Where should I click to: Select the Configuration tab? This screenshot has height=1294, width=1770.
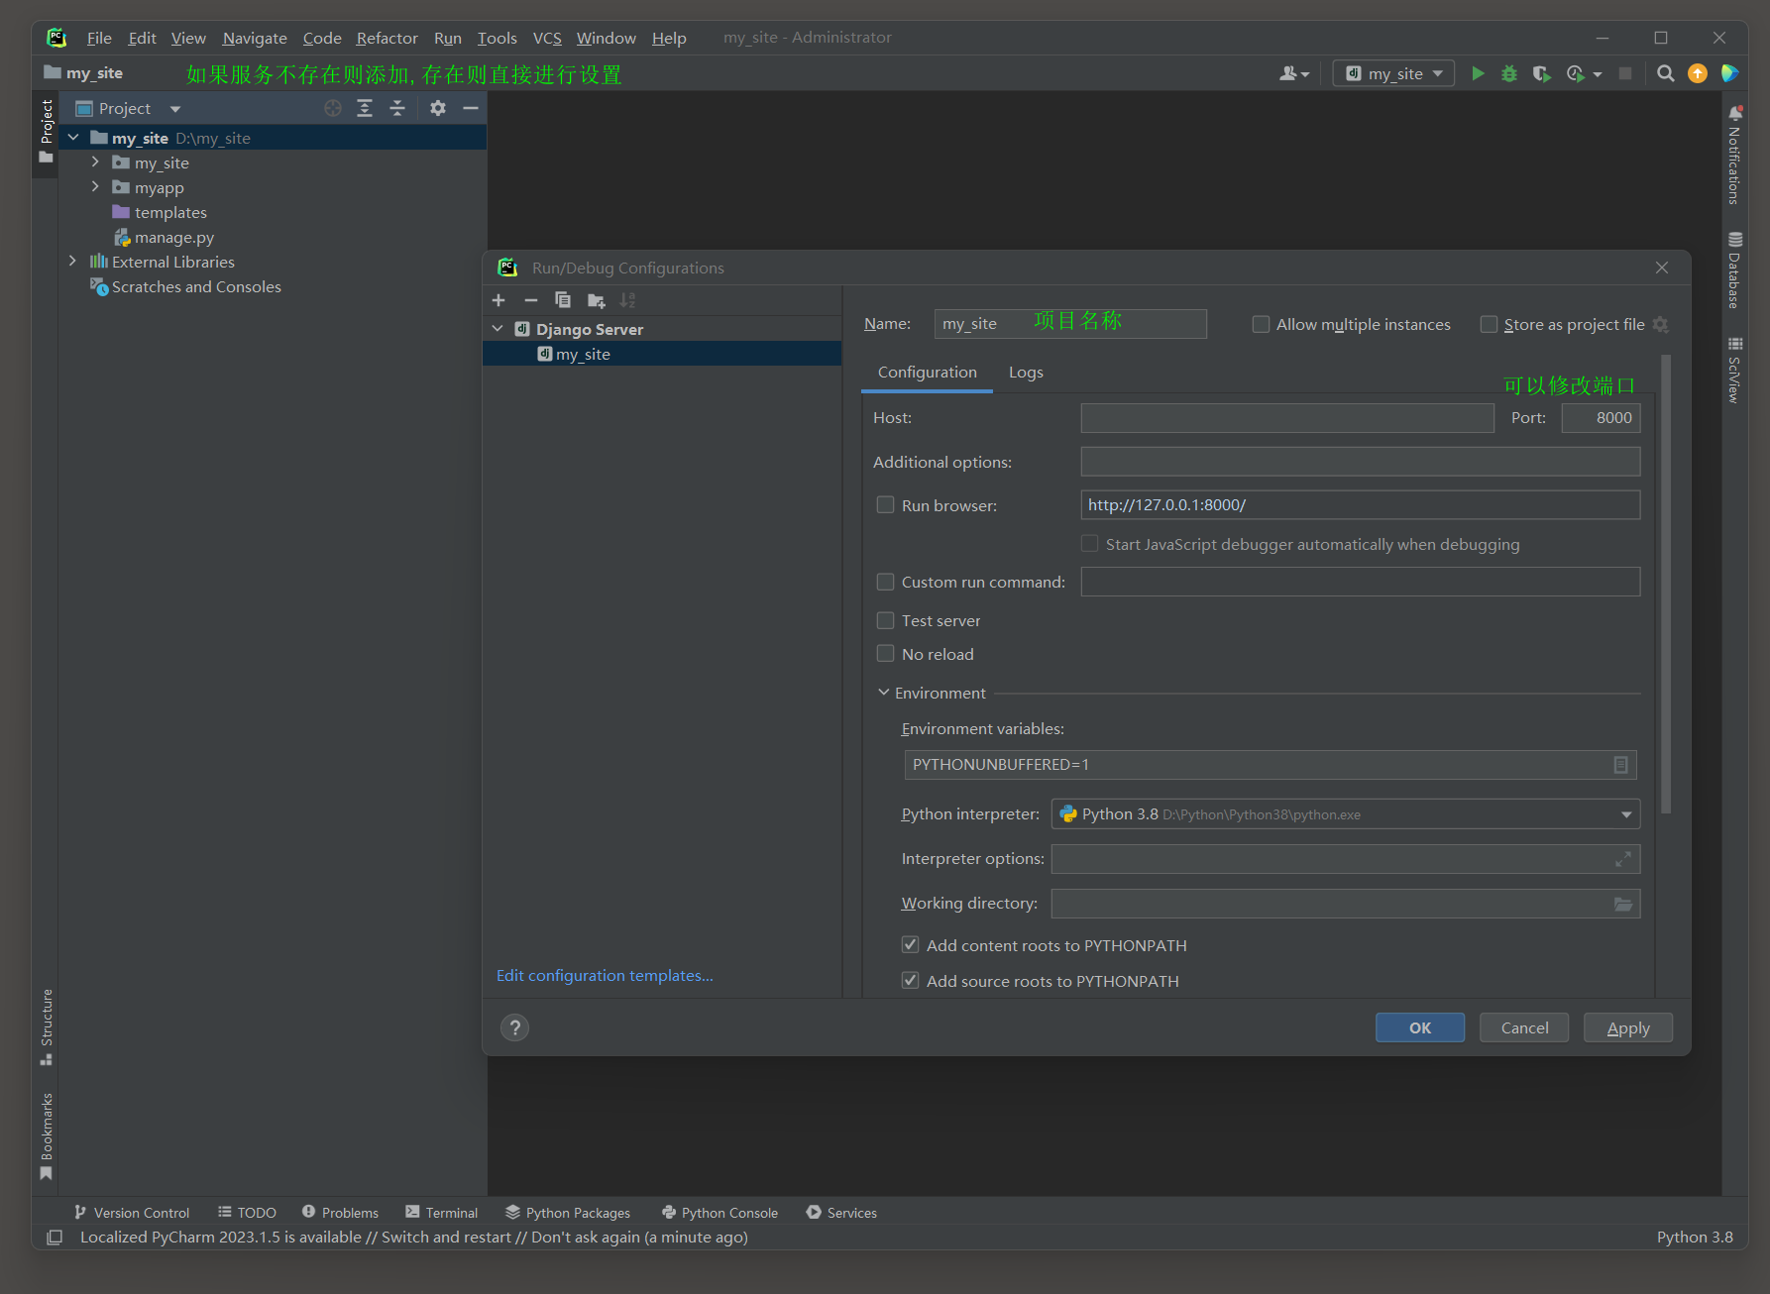click(928, 373)
